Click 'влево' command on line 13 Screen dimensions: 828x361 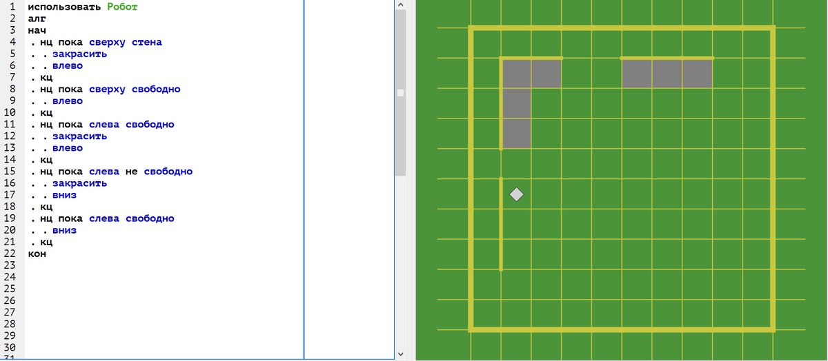(68, 148)
